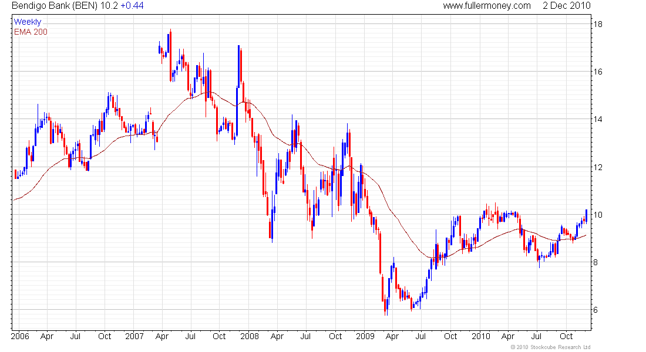Click the Stockcube Research Ltd copyright text
The width and height of the screenshot is (646, 352).
tap(550, 347)
